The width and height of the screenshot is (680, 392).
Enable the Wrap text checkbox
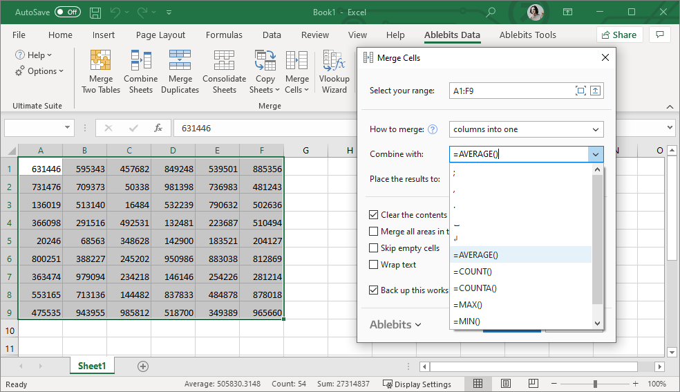pos(373,265)
